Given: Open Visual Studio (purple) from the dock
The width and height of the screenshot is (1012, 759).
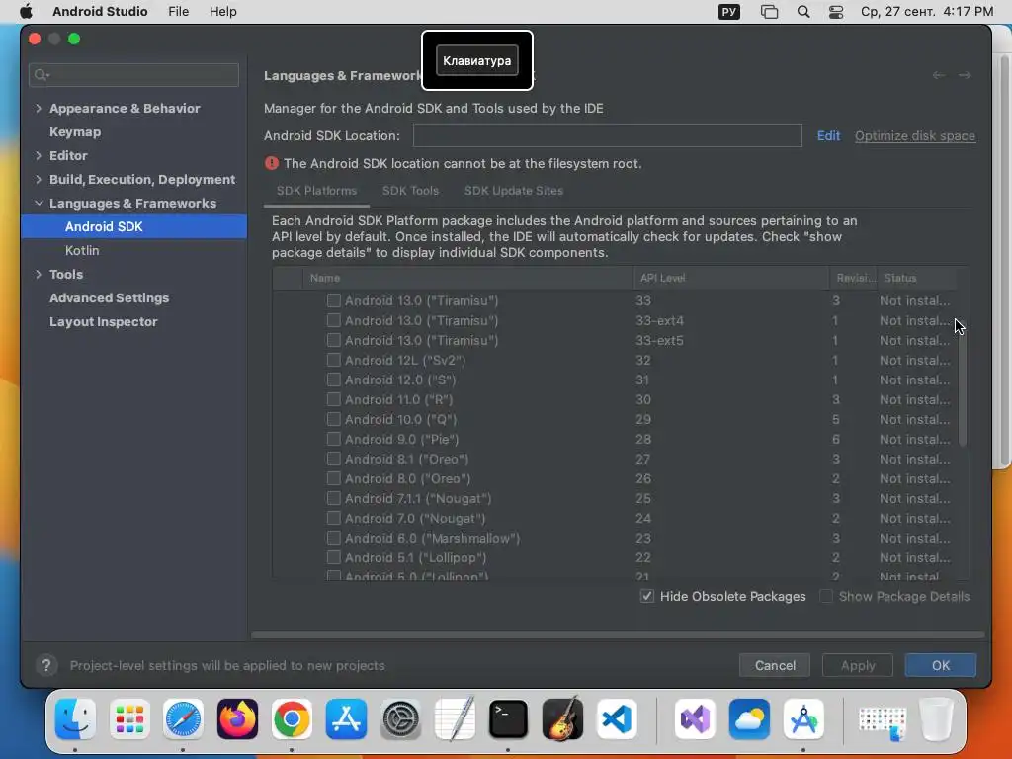Looking at the screenshot, I should (x=695, y=718).
